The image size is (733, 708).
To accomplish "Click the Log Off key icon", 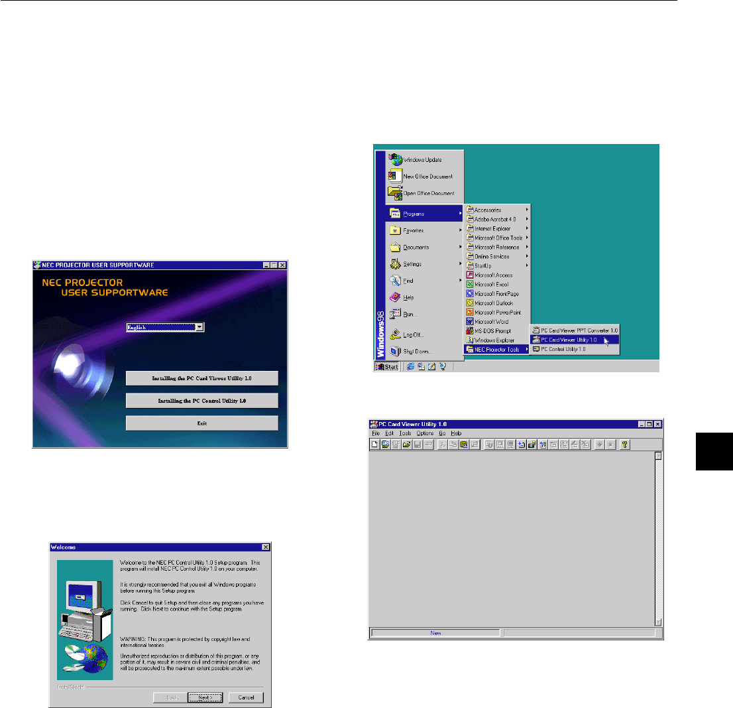I will tap(396, 334).
